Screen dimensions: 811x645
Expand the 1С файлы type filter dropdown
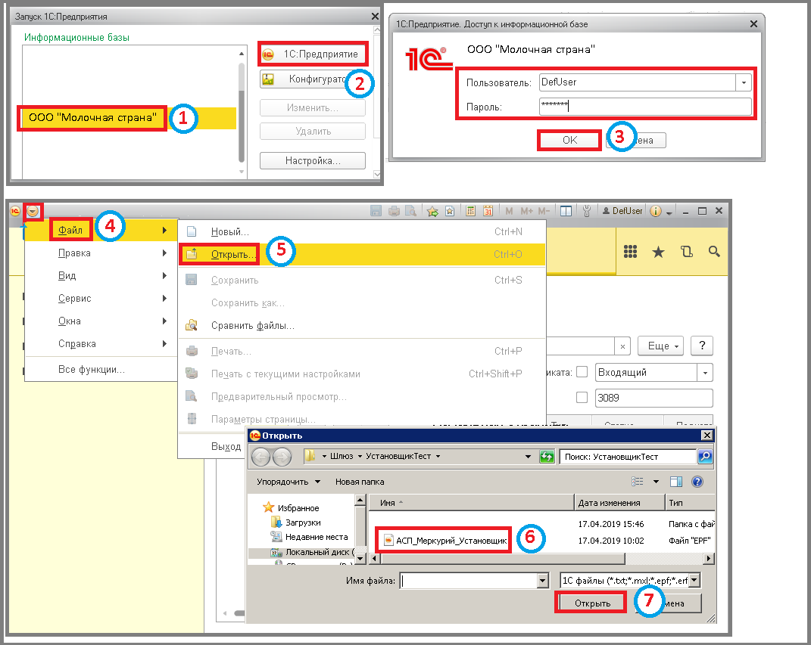[694, 581]
